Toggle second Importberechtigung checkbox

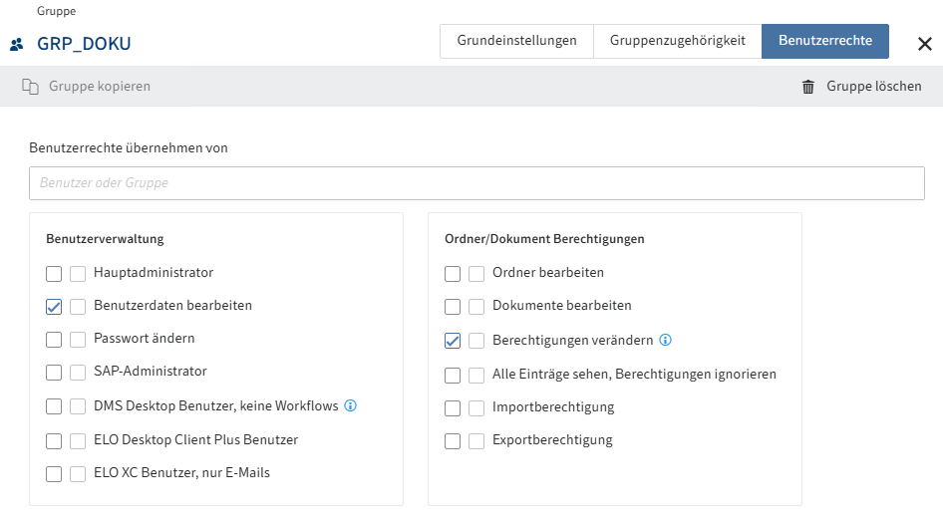476,408
